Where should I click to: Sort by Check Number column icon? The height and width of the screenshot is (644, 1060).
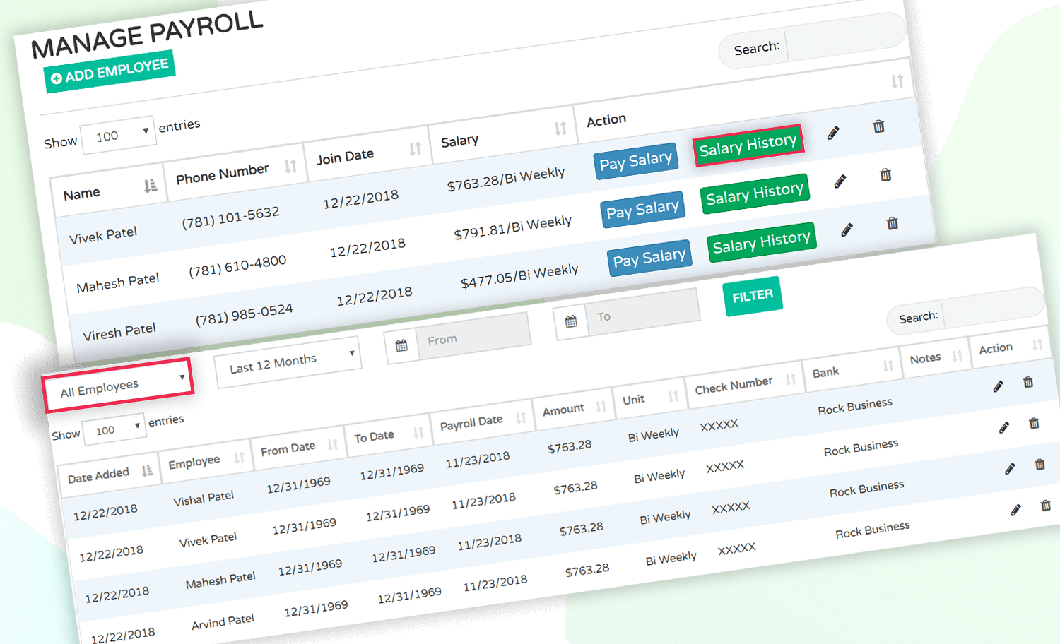pyautogui.click(x=791, y=380)
